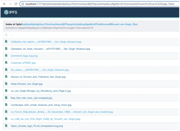Viewport: 180px width, 131px height.
Task: Open De_zaaier Van Gogh Museum jpg
Action: coord(39,70)
